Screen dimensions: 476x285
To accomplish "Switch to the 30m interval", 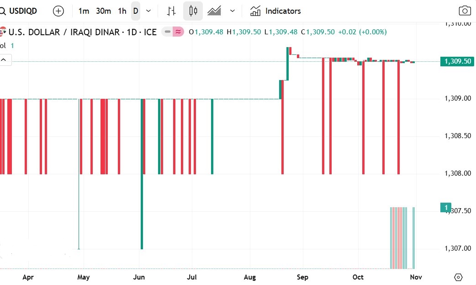I will (x=103, y=11).
